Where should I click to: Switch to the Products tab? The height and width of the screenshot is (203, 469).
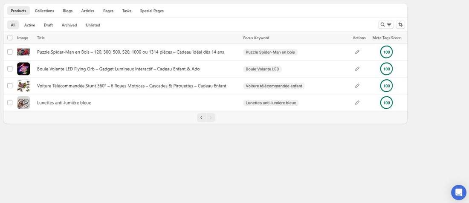coord(18,11)
